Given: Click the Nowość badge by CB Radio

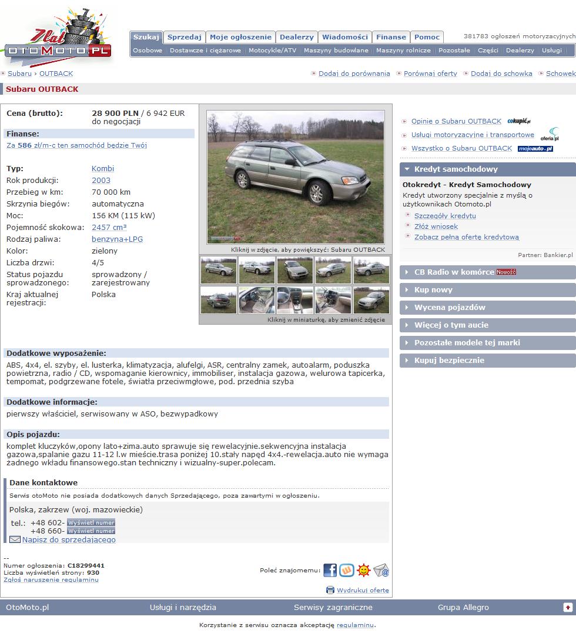Looking at the screenshot, I should 506,272.
